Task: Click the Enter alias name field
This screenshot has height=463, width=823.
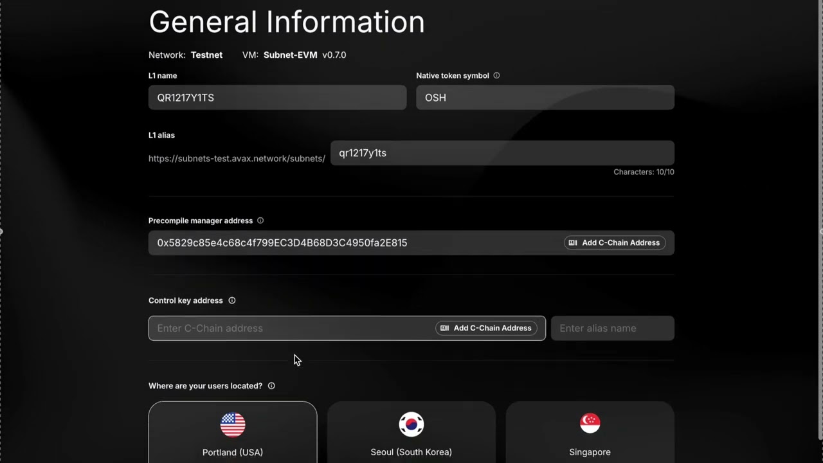Action: (x=613, y=328)
